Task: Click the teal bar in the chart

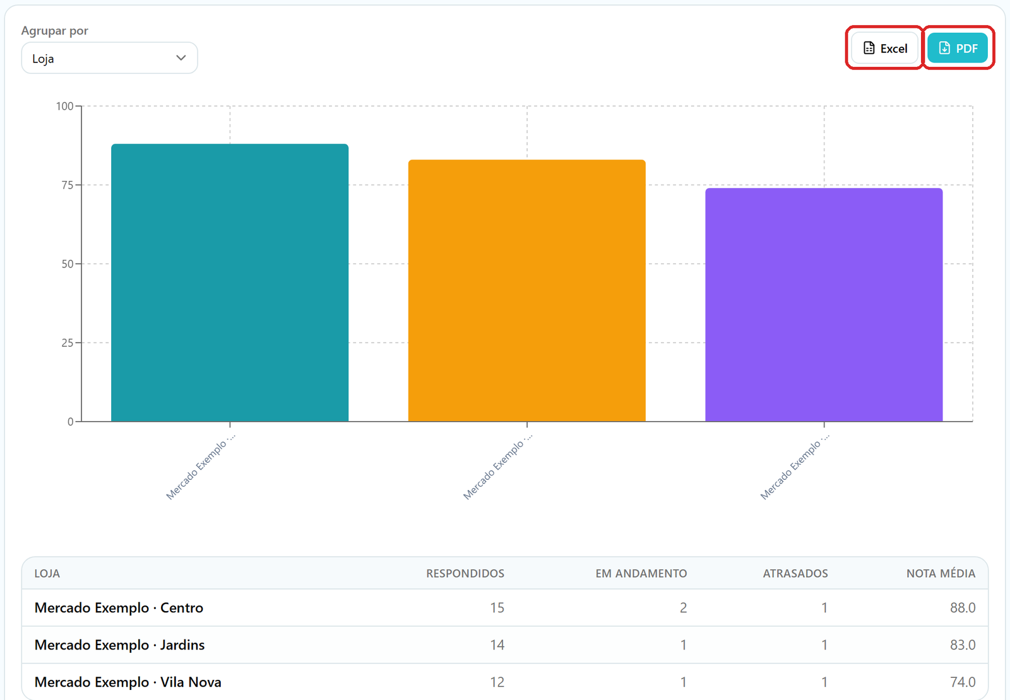Action: click(x=230, y=283)
